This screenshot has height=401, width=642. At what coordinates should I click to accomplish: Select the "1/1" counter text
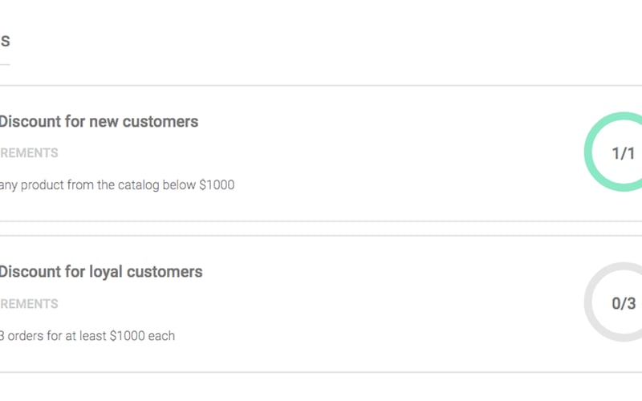point(624,153)
